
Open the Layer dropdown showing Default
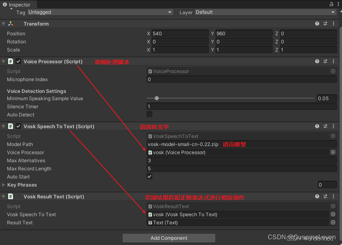(x=265, y=12)
